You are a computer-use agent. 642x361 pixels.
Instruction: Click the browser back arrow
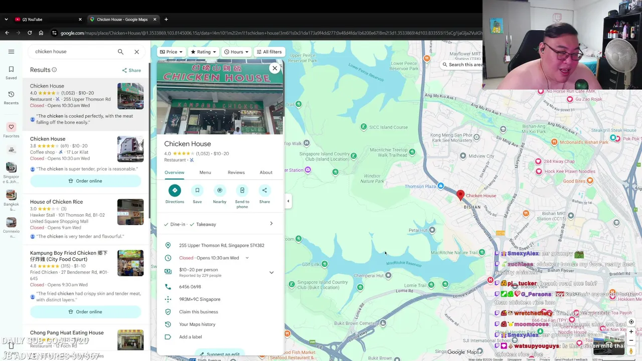click(7, 33)
